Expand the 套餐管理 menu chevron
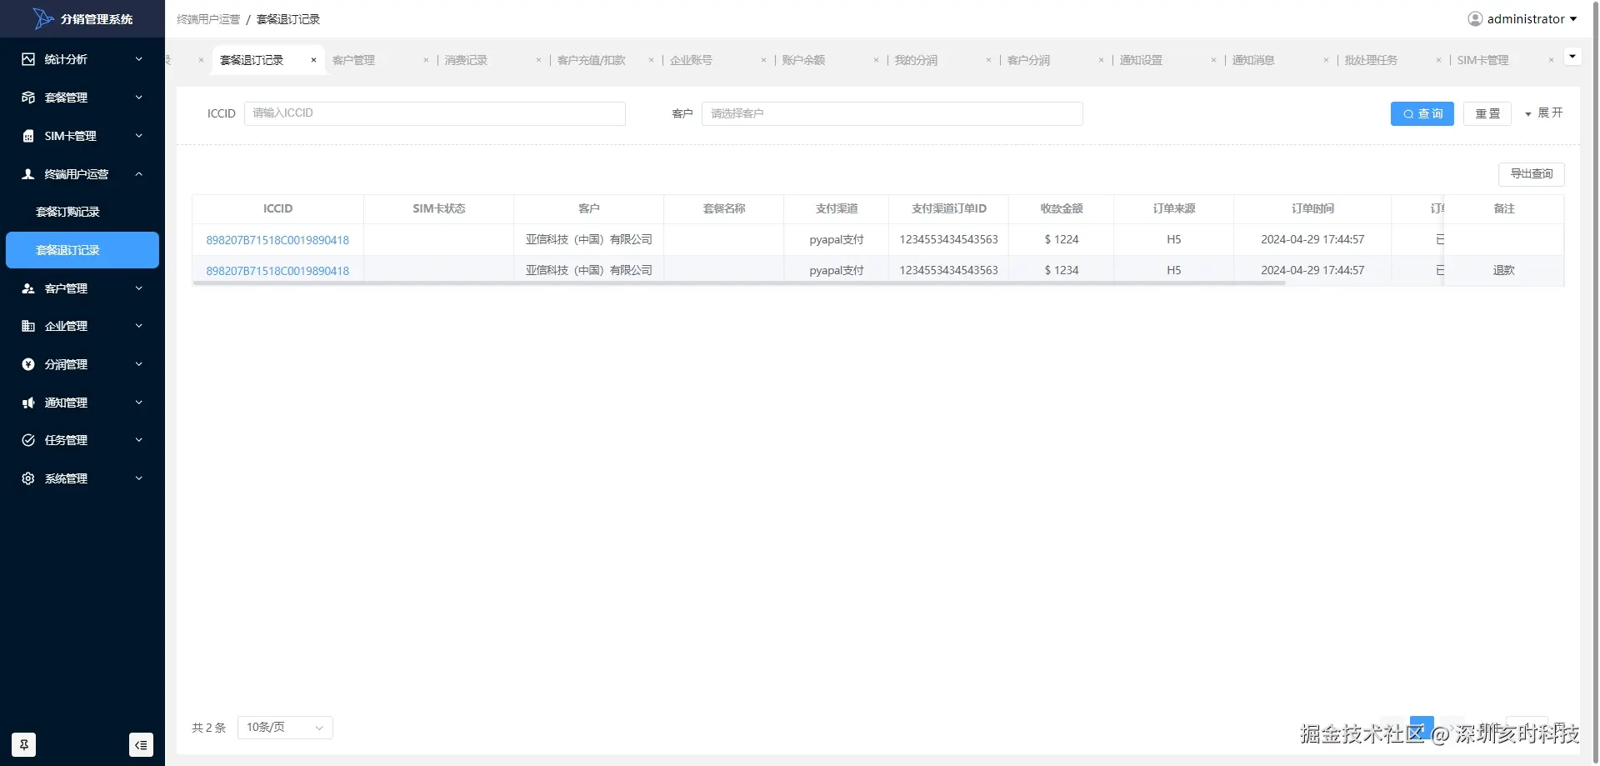Image resolution: width=1600 pixels, height=766 pixels. coord(139,98)
